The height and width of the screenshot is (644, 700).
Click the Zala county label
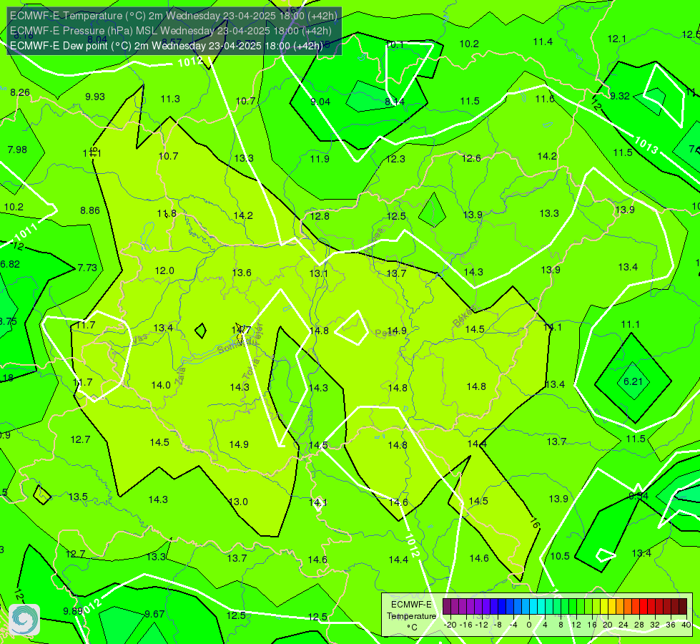point(180,376)
